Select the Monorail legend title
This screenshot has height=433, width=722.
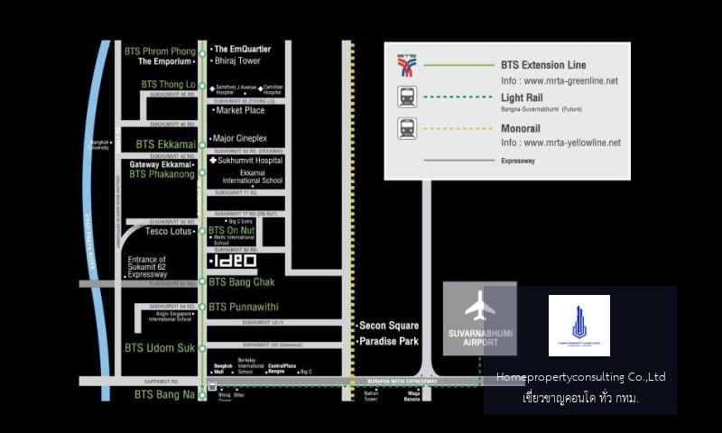521,129
